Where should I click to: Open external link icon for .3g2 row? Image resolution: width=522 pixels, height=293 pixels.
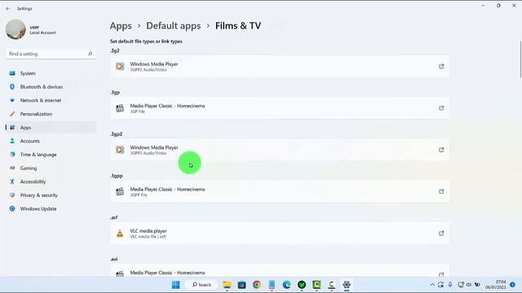click(x=441, y=67)
